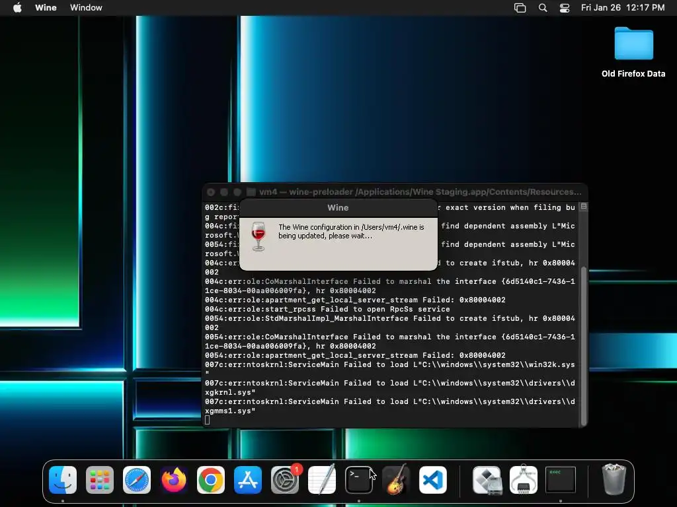This screenshot has width=677, height=507.
Task: Open TextEdit from the dock
Action: pyautogui.click(x=322, y=480)
